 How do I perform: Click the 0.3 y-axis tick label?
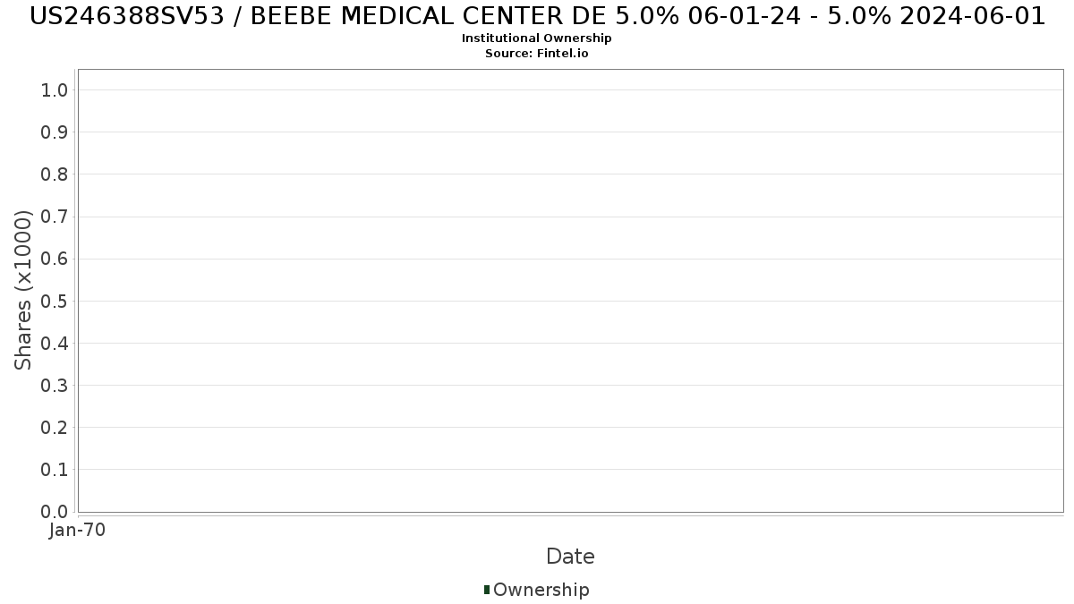point(55,386)
